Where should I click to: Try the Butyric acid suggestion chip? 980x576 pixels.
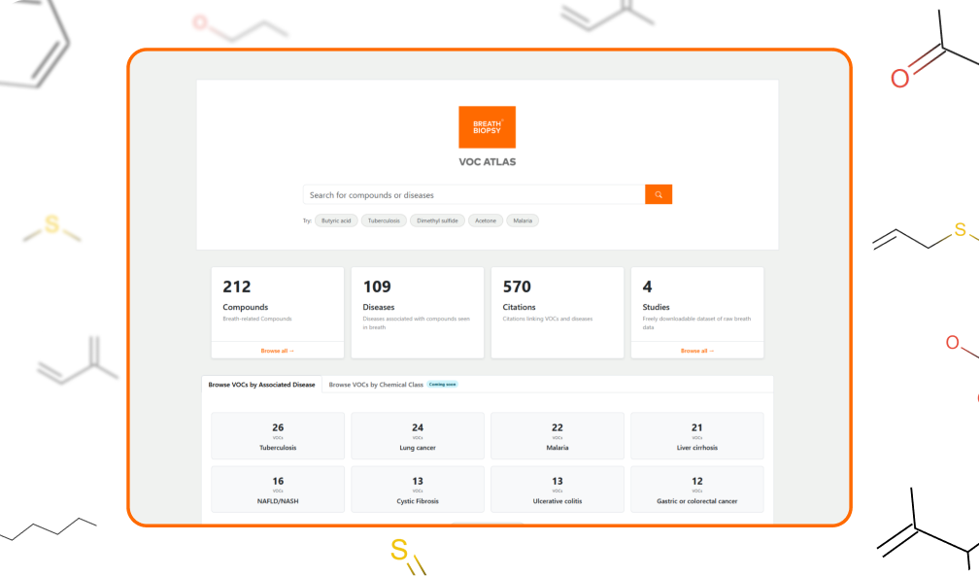pos(336,220)
